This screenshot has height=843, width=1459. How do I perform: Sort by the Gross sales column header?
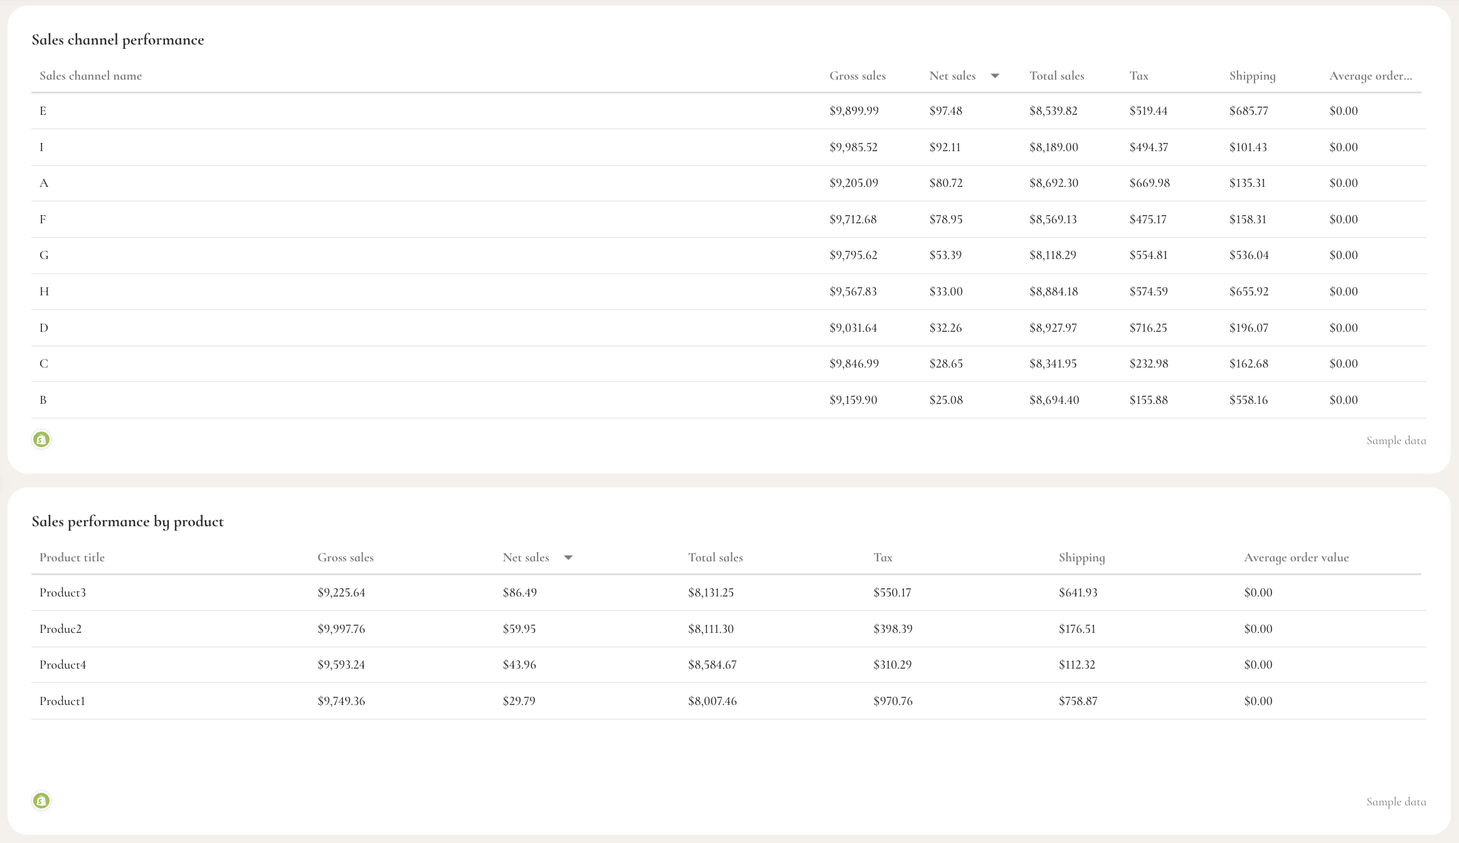click(858, 75)
